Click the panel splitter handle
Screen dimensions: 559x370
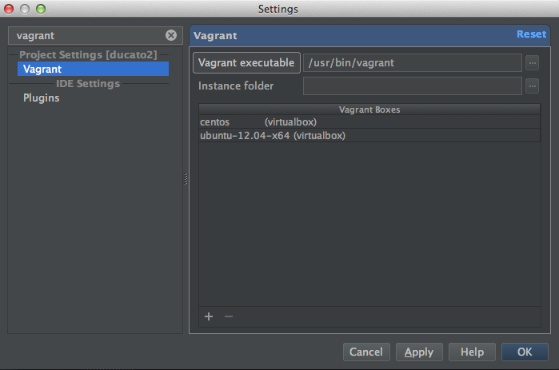186,179
